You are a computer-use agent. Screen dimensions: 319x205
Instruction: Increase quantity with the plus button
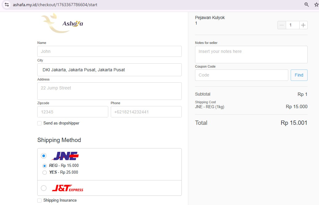tap(303, 25)
